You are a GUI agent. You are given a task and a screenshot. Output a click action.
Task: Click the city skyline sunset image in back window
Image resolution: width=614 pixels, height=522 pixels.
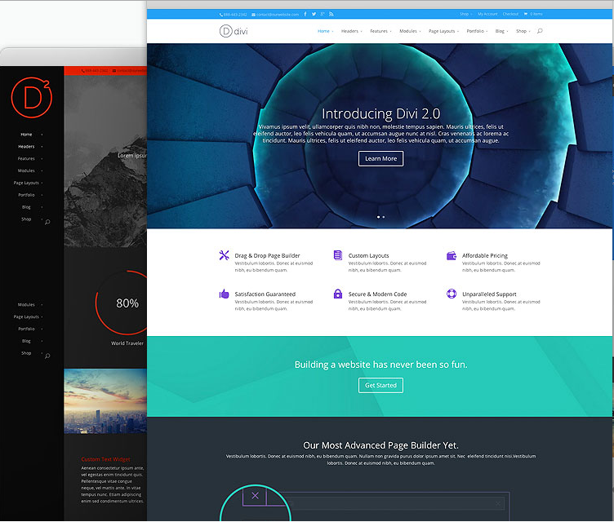pyautogui.click(x=105, y=401)
